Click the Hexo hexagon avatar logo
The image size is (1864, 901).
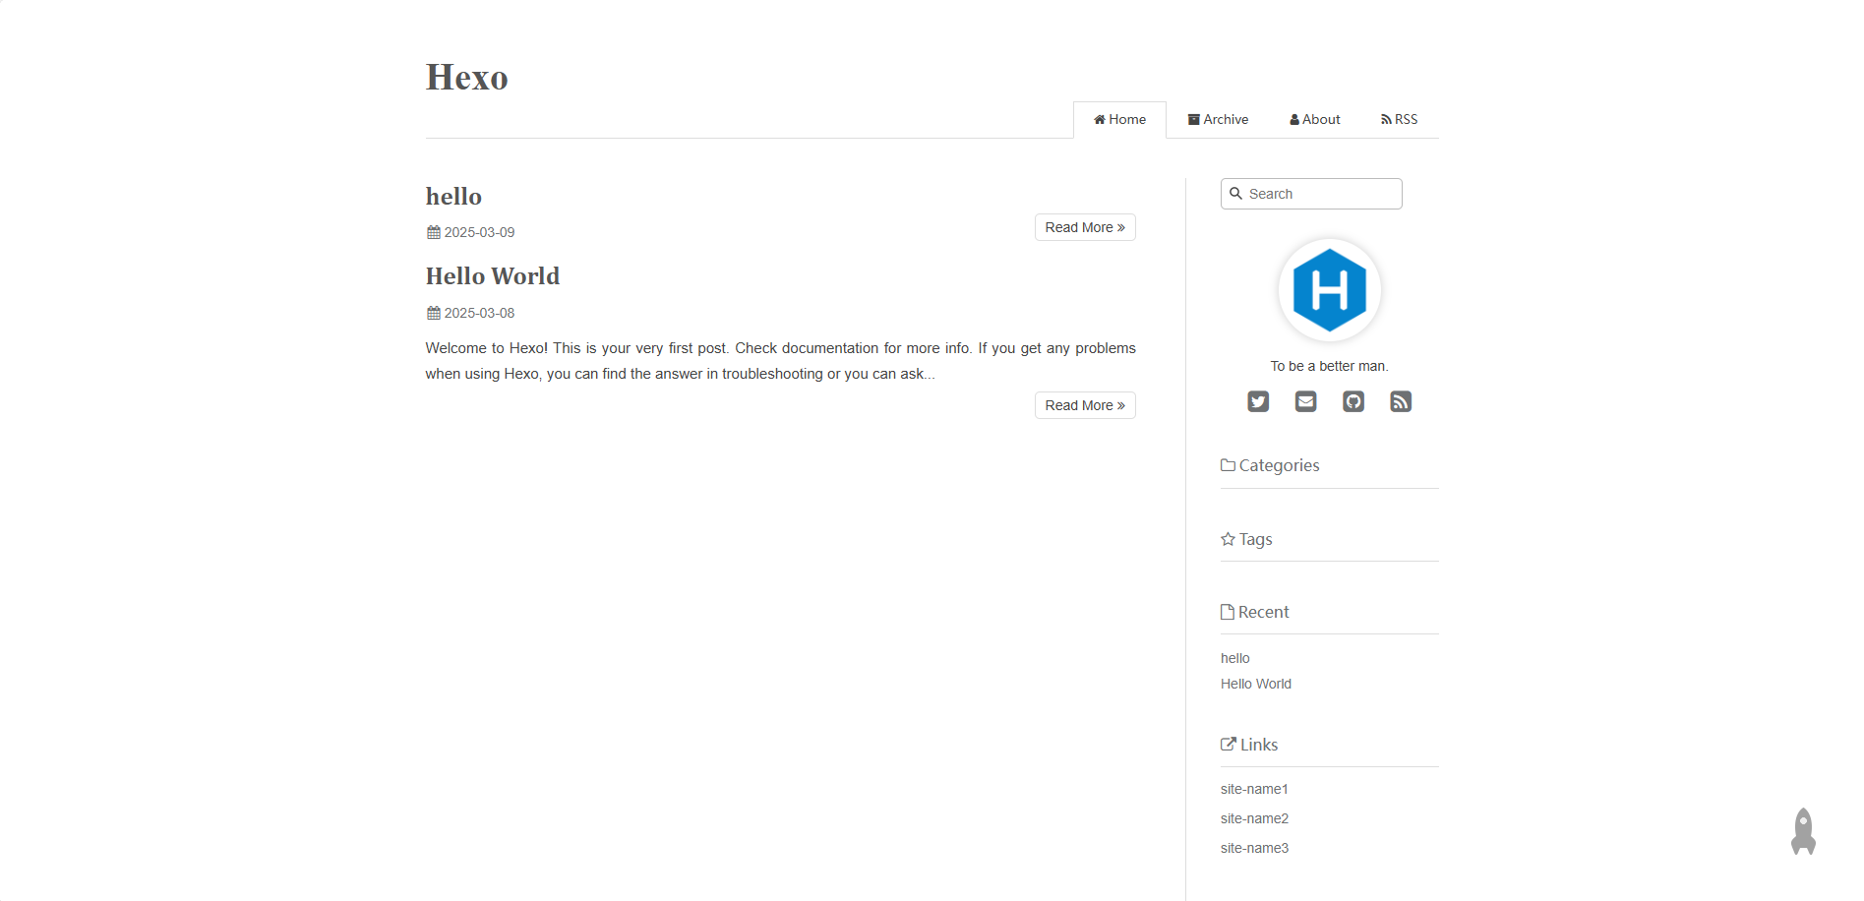point(1330,290)
